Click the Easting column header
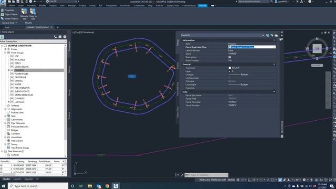Image resolution: width=336 pixels, height=189 pixels. (x=21, y=161)
